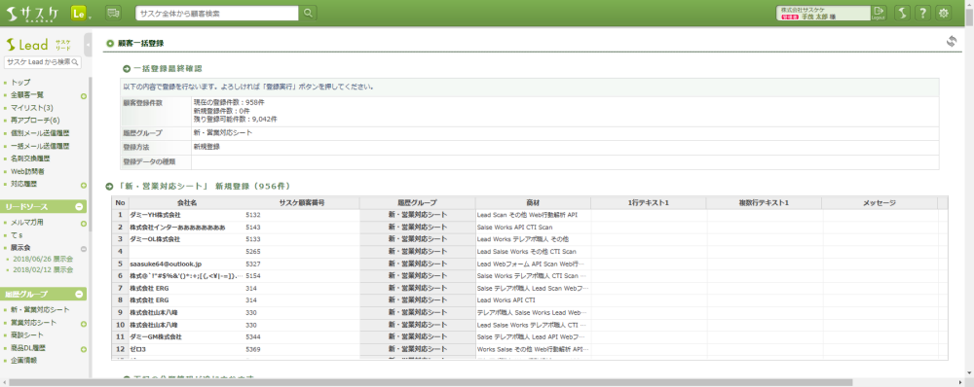Viewport: 974px width, 387px height.
Task: Open 名刺交換履歴 in the sidebar
Action: click(30, 158)
